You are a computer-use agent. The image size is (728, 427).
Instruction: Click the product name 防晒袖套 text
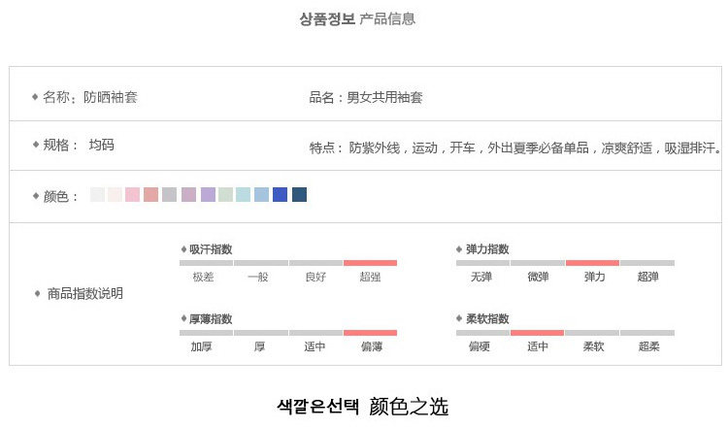coord(110,97)
